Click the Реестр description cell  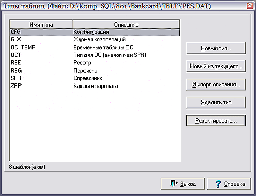click(82, 63)
